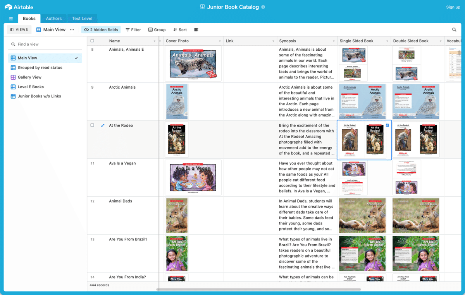
Task: Click the book icon before the base title
Action: tap(202, 7)
